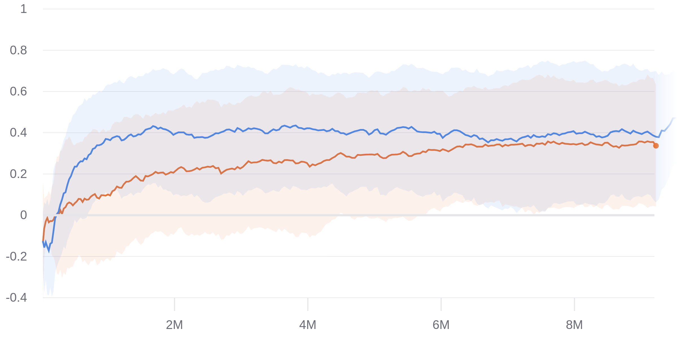Select the -0.2 y-axis label

coord(16,257)
